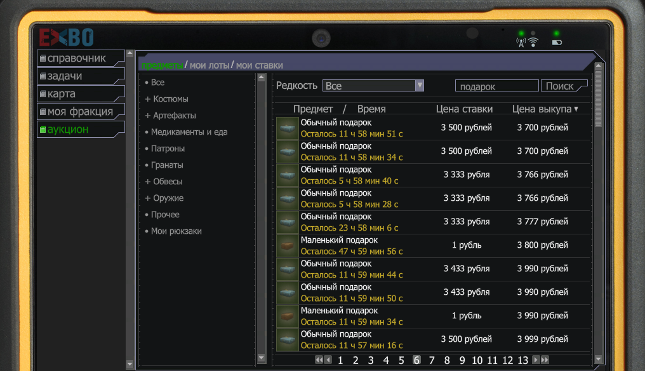
Task: Go to first auction page
Action: (x=319, y=360)
